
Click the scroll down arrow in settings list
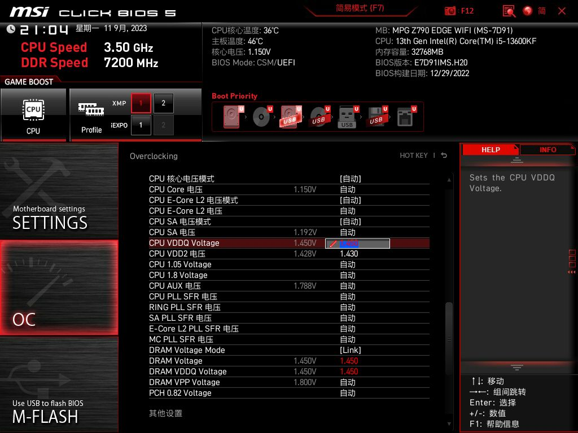coord(449,424)
